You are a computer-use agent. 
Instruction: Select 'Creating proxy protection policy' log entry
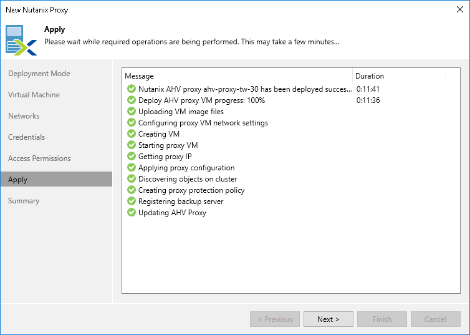191,190
